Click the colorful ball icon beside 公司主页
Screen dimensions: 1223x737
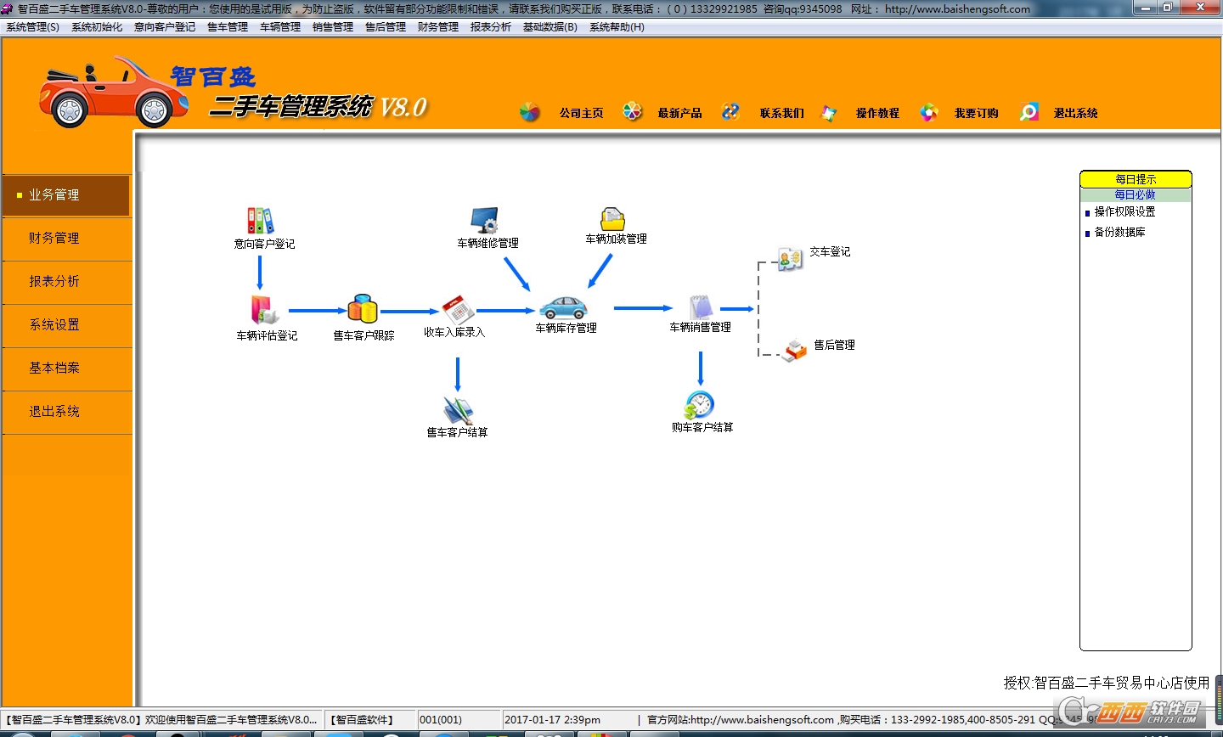click(530, 112)
